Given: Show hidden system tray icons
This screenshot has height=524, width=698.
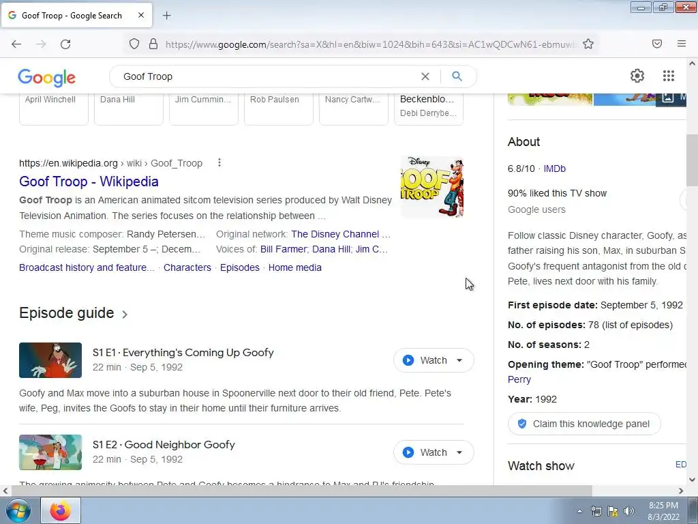Looking at the screenshot, I should 579,511.
